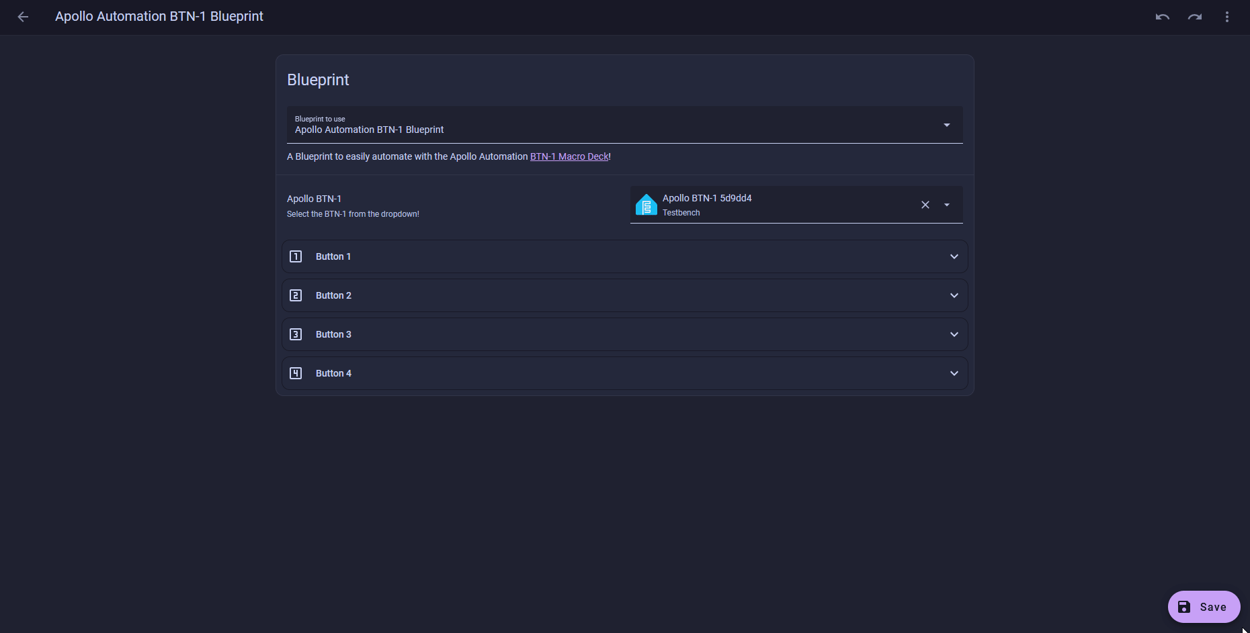Click the numeric 1 box icon
The height and width of the screenshot is (633, 1250).
click(296, 256)
